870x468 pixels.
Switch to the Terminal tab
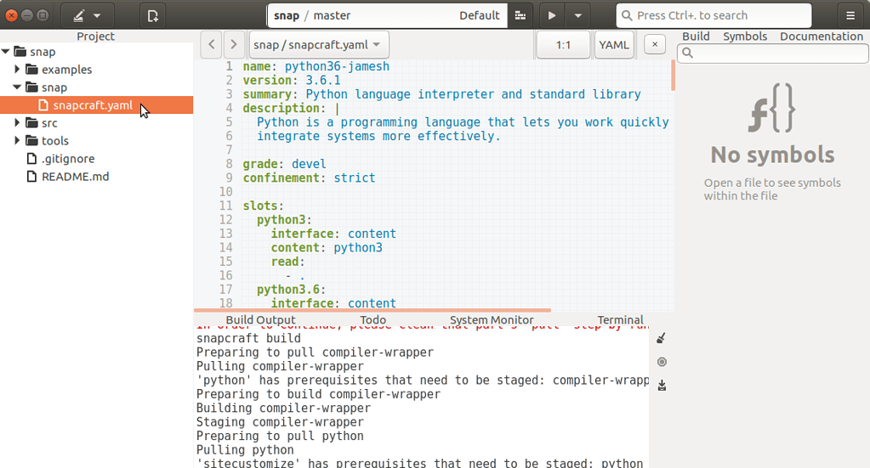click(x=620, y=320)
